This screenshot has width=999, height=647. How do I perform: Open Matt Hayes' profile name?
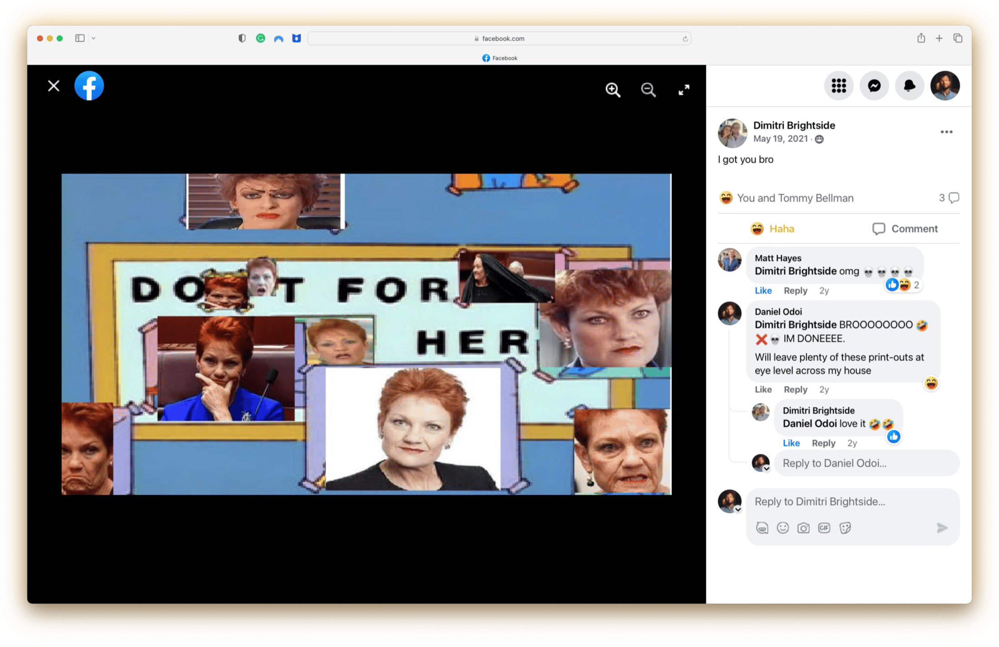coord(778,258)
